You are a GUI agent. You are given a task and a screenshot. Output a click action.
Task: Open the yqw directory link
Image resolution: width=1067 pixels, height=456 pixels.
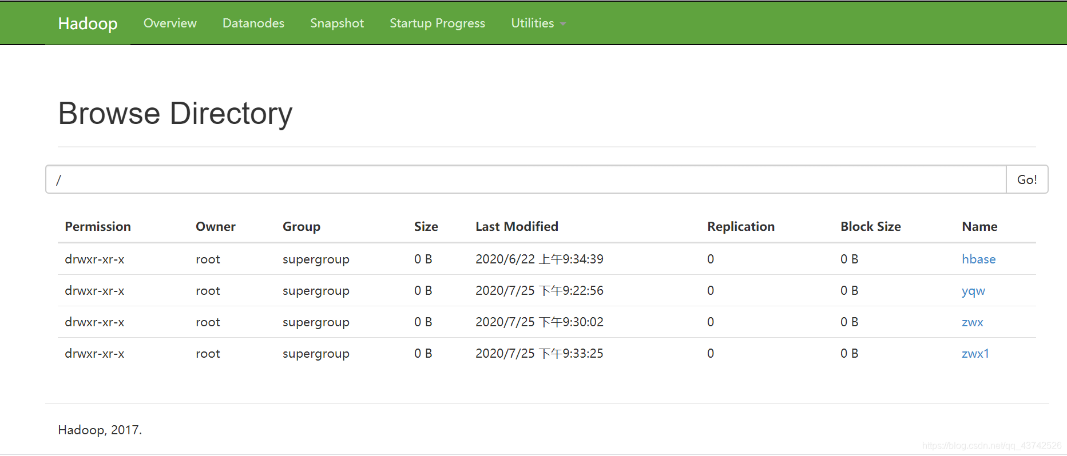click(973, 291)
